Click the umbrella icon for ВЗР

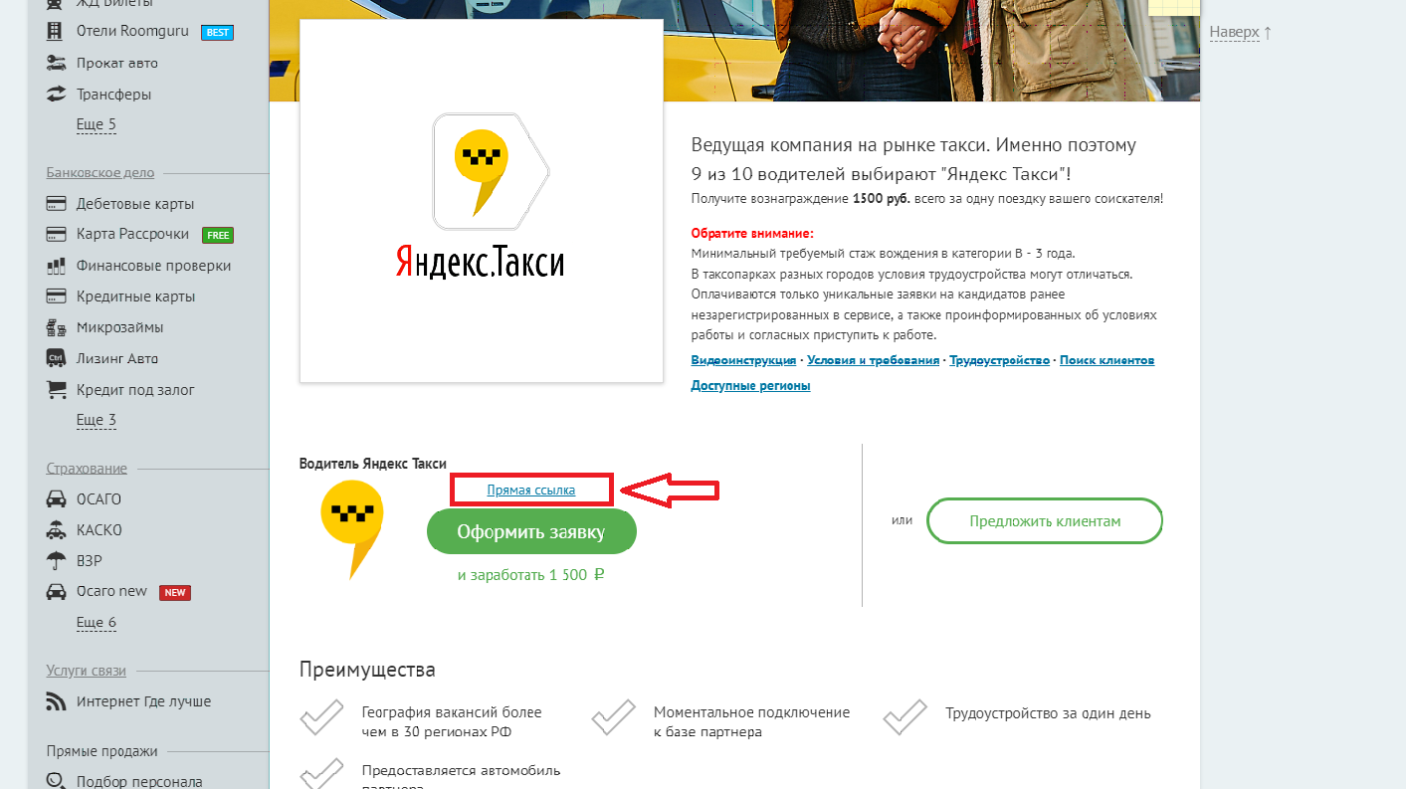pyautogui.click(x=56, y=560)
